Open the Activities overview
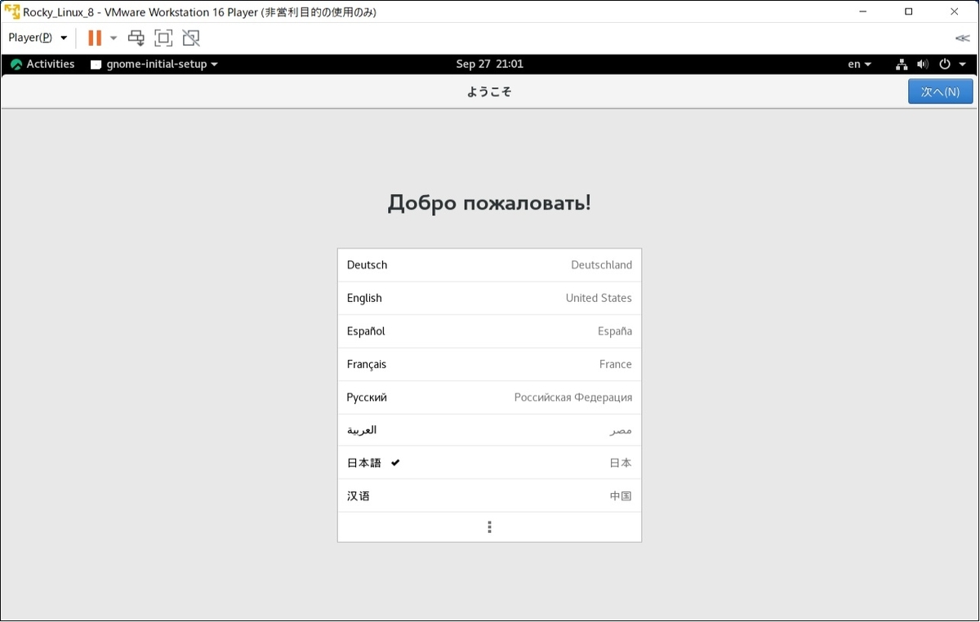Viewport: 980px width, 622px height. pyautogui.click(x=51, y=64)
